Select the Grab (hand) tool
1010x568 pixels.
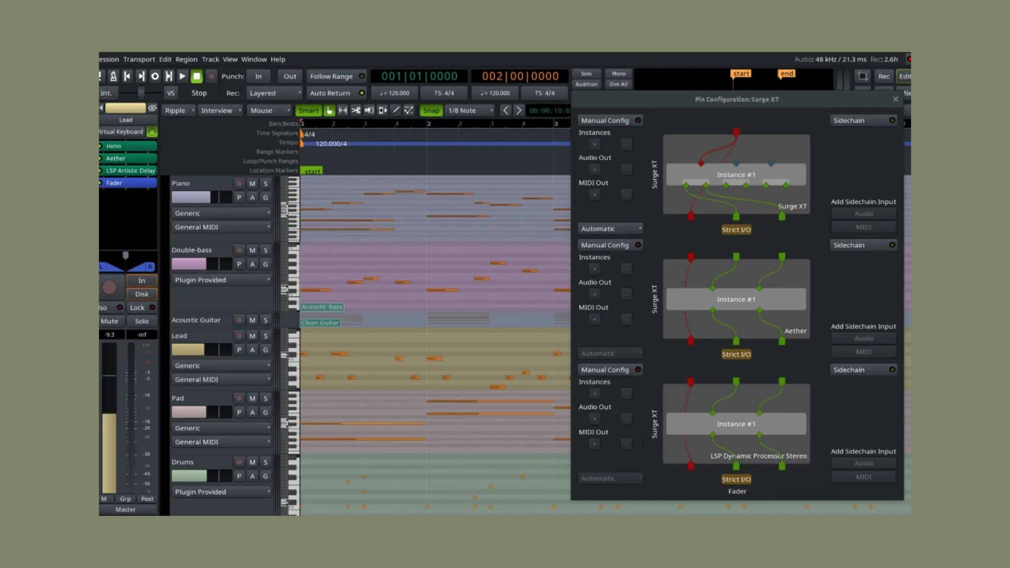pyautogui.click(x=329, y=110)
